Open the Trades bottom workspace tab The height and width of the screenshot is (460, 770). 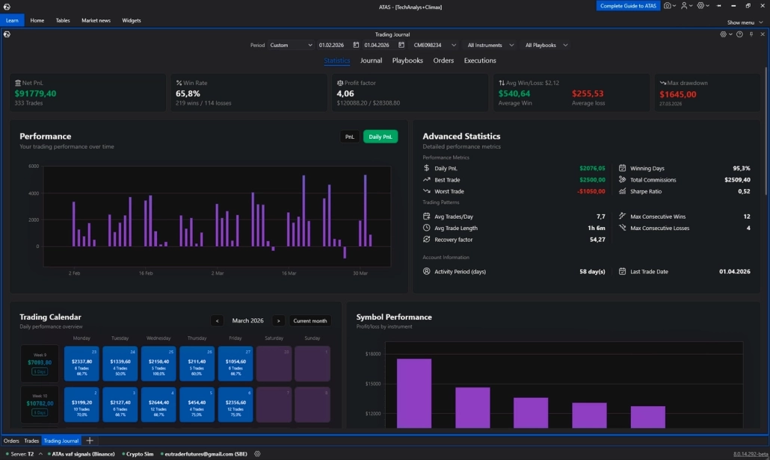point(31,441)
